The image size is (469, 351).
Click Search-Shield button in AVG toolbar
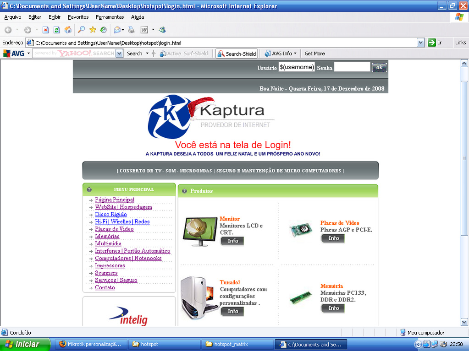237,54
